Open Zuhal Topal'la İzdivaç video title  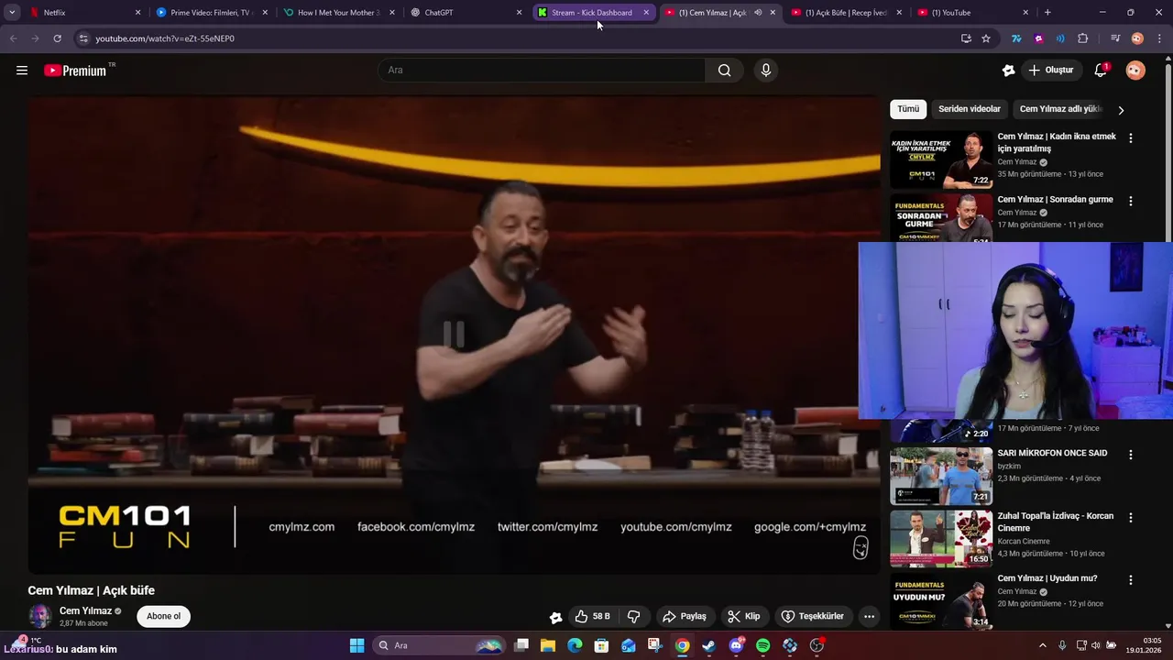tap(1056, 522)
